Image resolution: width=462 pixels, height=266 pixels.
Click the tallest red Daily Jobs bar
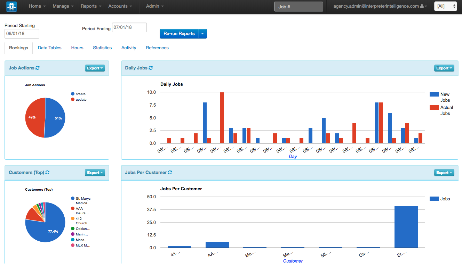tap(222, 118)
